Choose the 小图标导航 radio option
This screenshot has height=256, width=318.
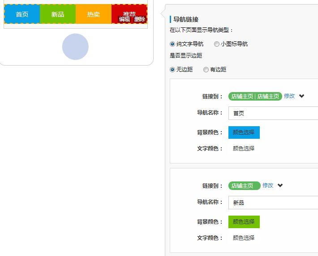[217, 44]
